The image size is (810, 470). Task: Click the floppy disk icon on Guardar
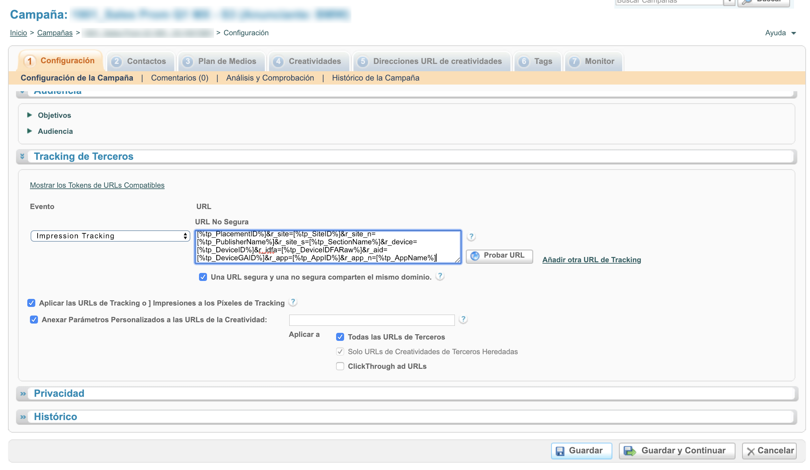tap(560, 451)
